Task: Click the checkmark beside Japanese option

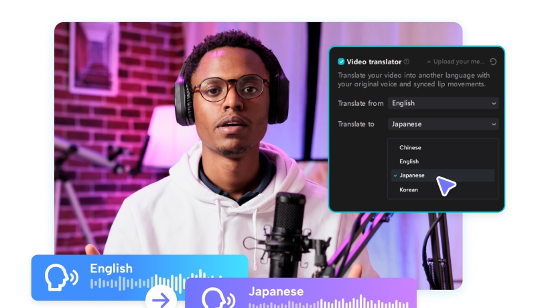Action: click(395, 175)
